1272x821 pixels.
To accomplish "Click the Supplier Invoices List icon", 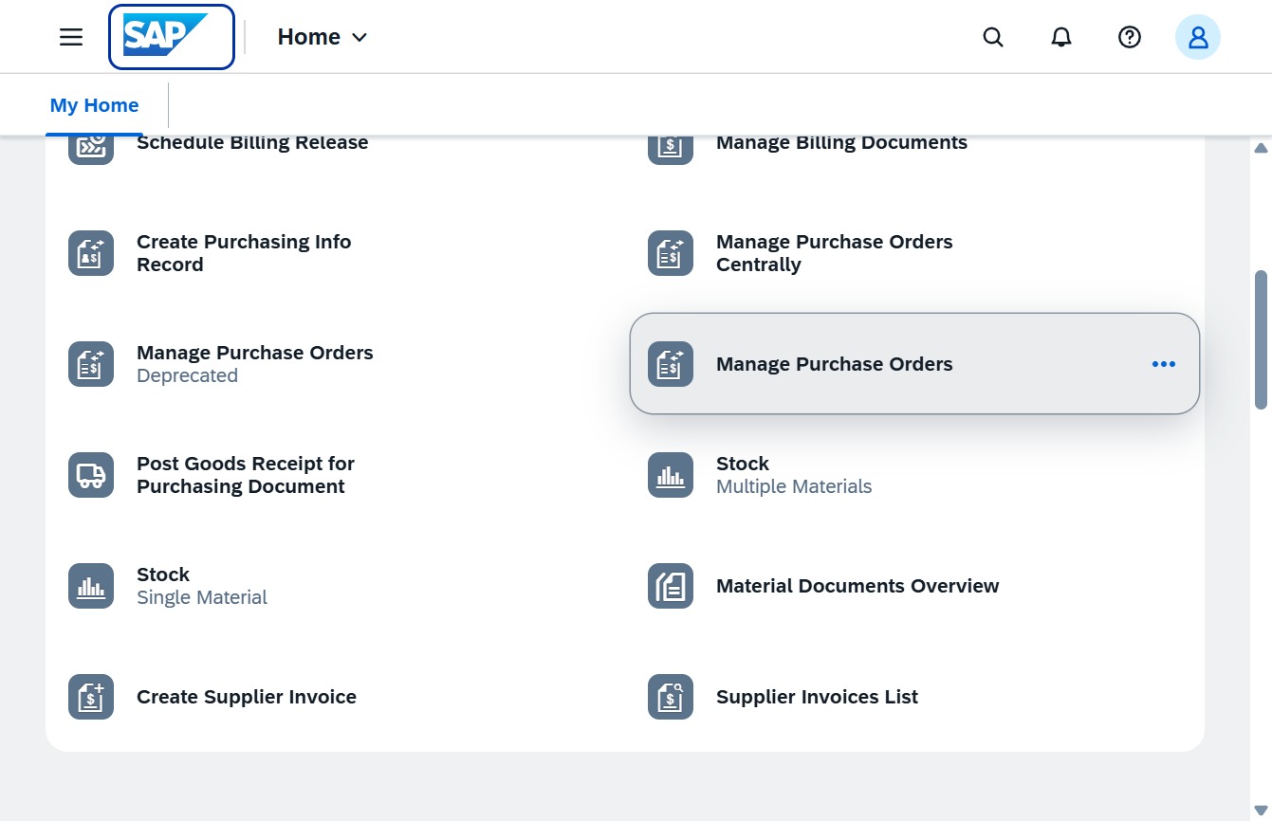I will coord(671,697).
